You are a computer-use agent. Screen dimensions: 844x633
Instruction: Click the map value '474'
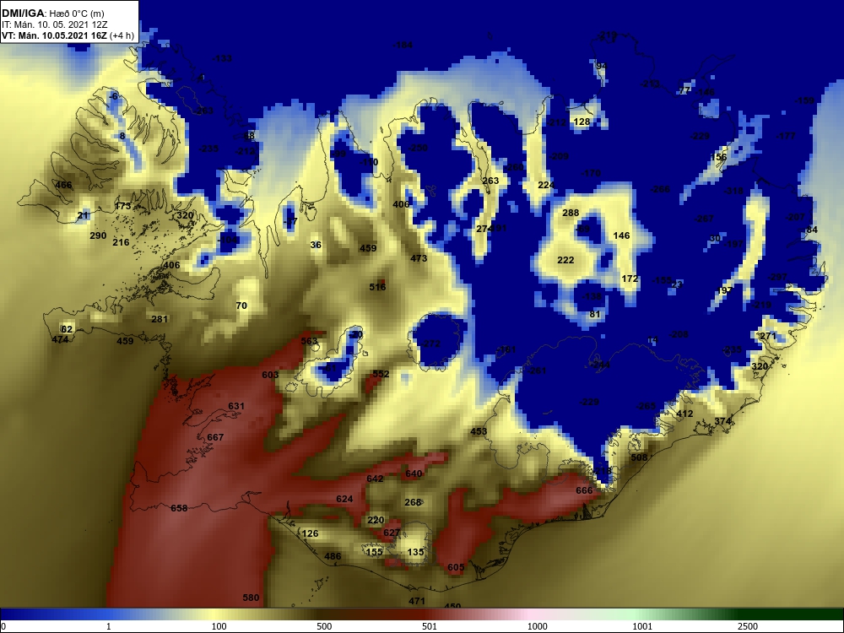(60, 339)
